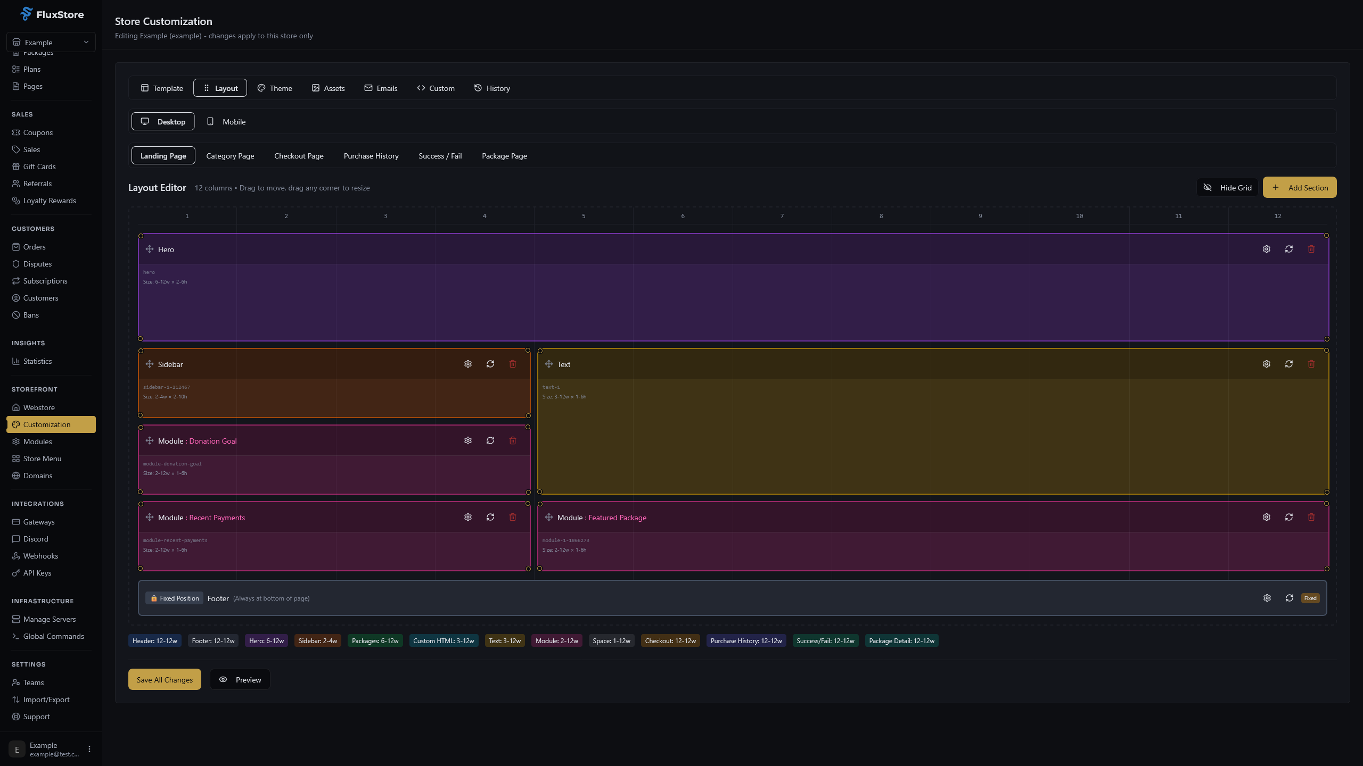
Task: Select Success / Fail layout
Action: click(440, 155)
